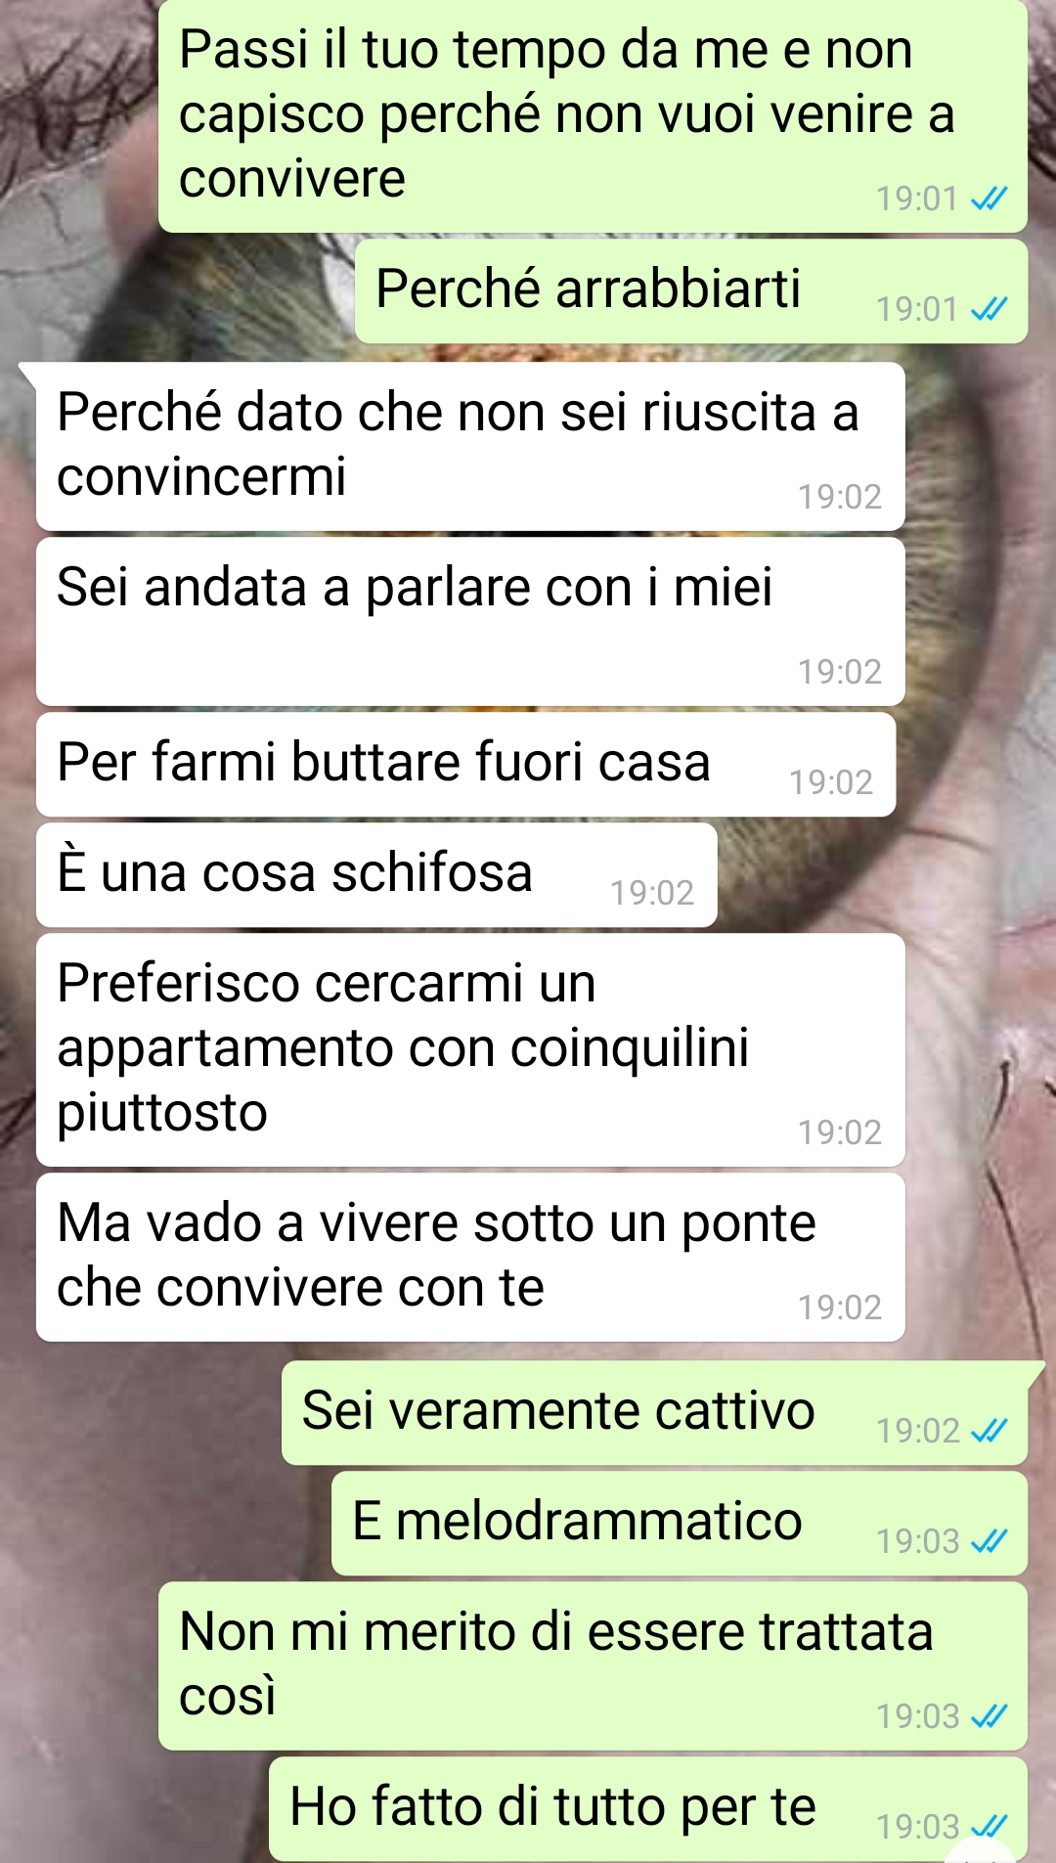The image size is (1056, 1863).
Task: Tap the 'Non mi merito di essere trattata così' bubble
Action: (x=594, y=1666)
